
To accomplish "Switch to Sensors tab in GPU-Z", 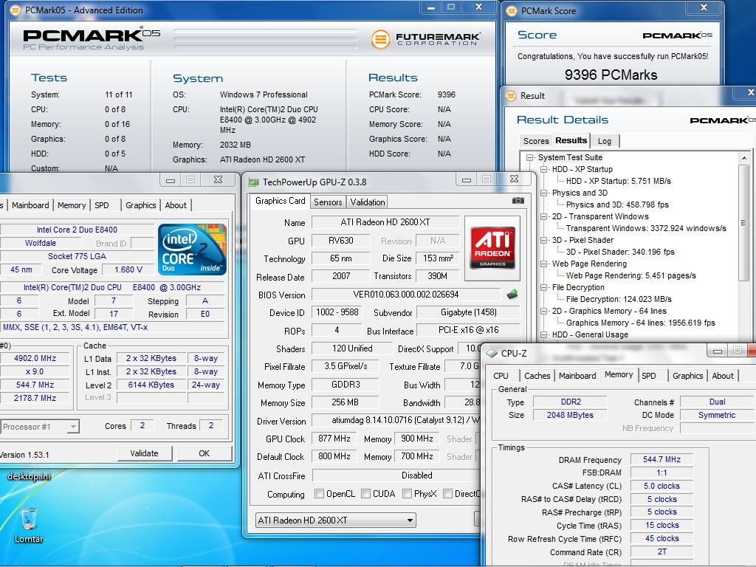I will tap(328, 202).
